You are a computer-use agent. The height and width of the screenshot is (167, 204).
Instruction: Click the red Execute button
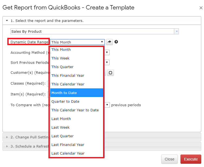click(x=191, y=159)
